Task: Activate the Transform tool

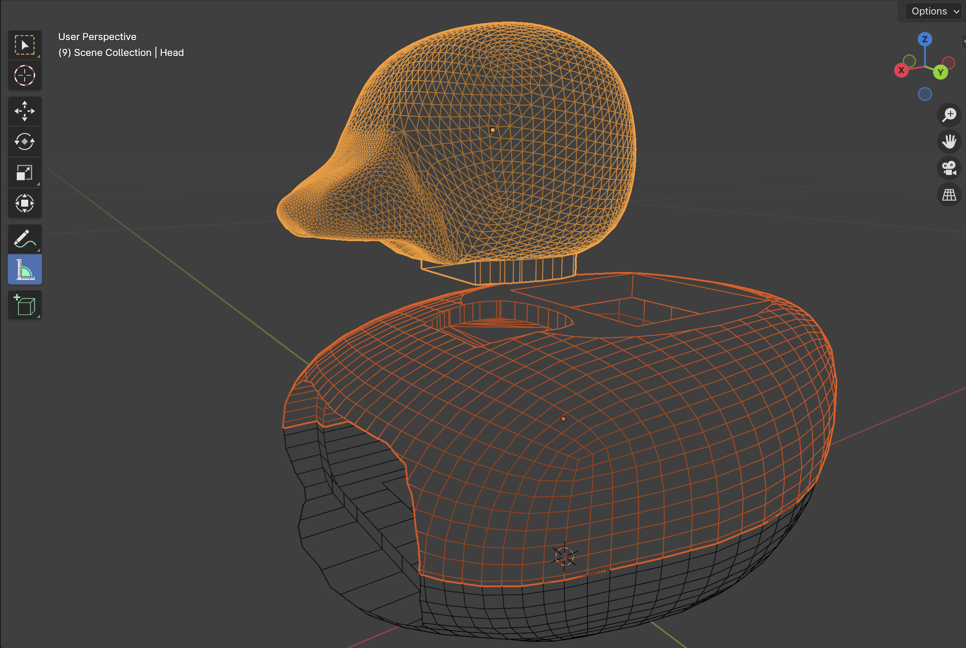Action: pos(25,203)
